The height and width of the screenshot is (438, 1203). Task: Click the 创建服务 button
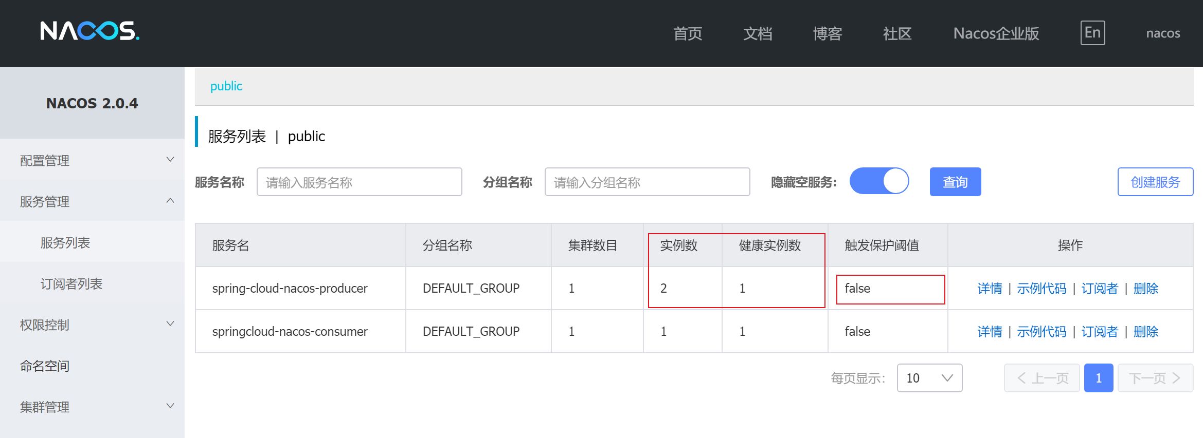(x=1155, y=182)
